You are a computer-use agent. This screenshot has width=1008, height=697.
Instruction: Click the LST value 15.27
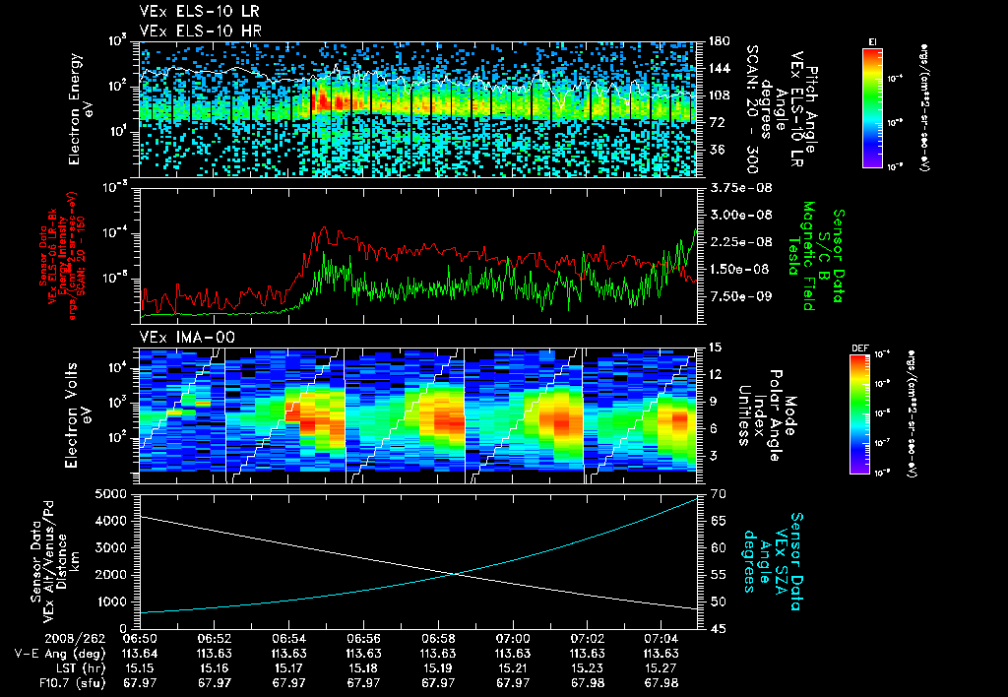[661, 668]
